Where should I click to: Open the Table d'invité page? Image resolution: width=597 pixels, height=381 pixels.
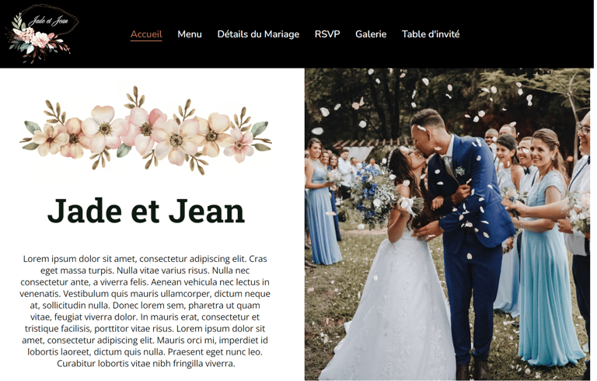pos(432,34)
